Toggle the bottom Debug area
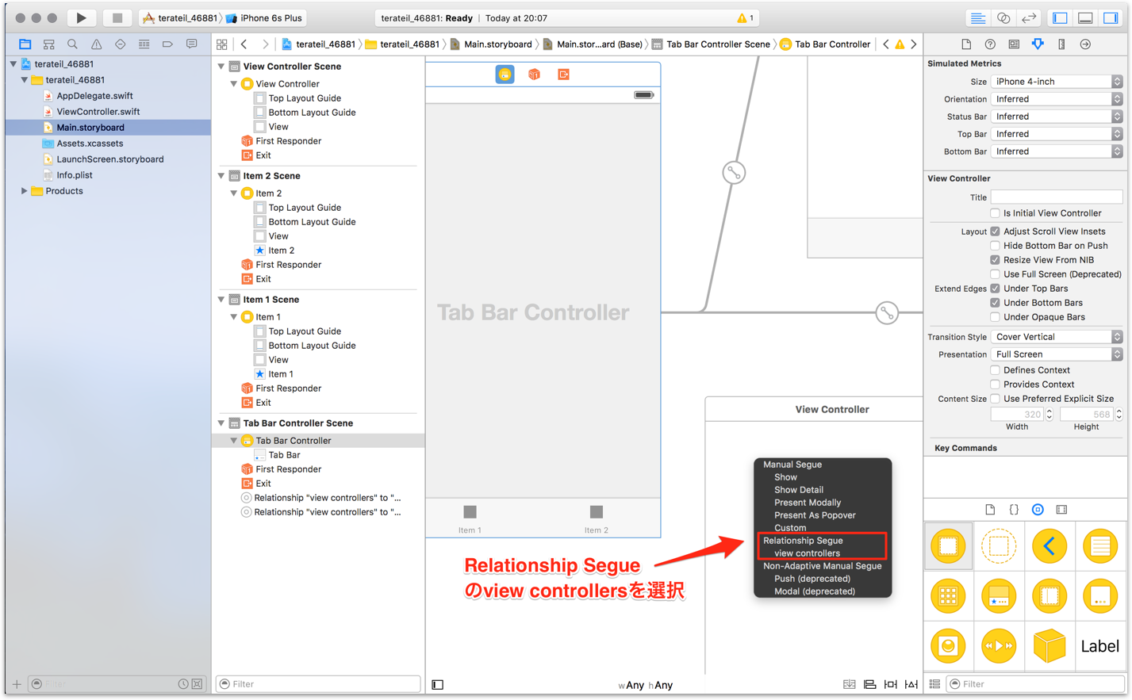The width and height of the screenshot is (1132, 700). pos(1085,17)
